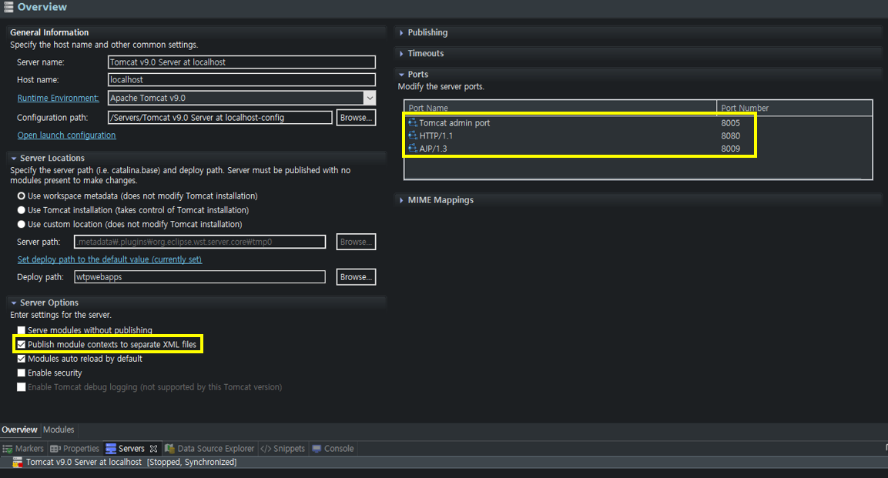Click the Port Number column header
This screenshot has width=888, height=478.
point(795,108)
